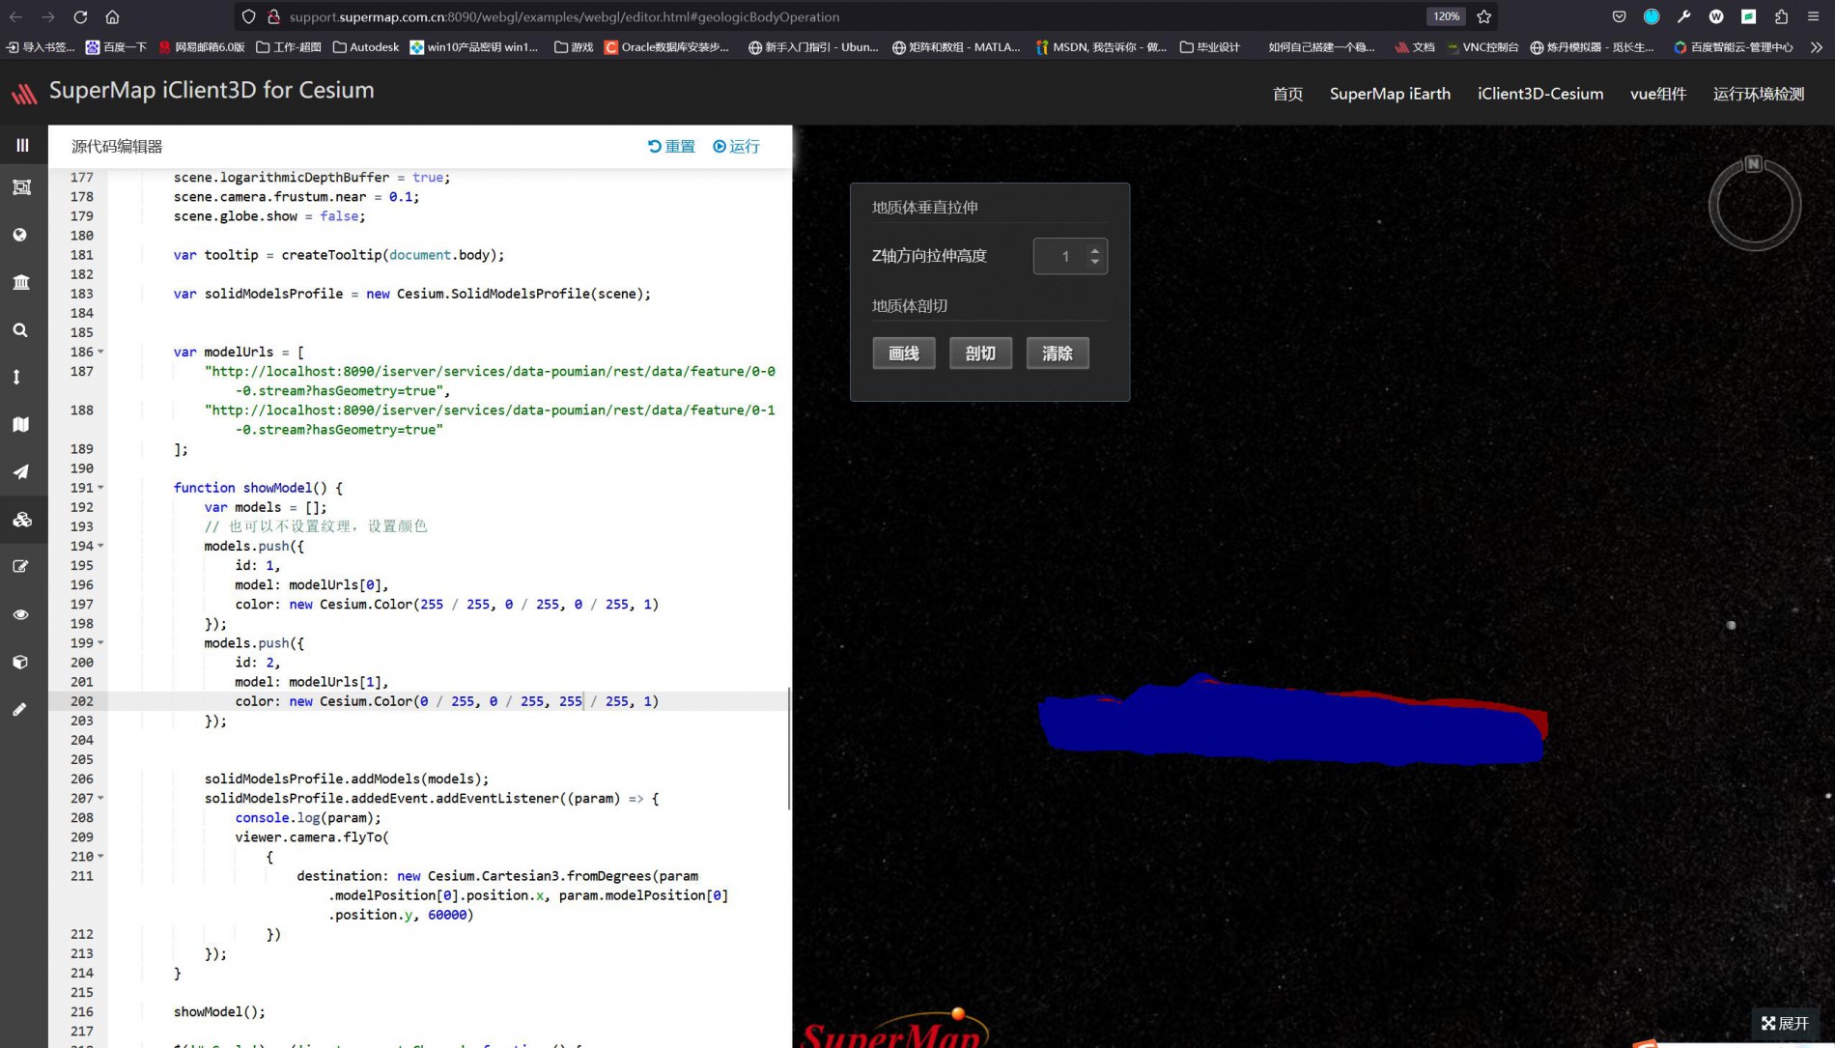Click the wrench extension icon

[1684, 16]
